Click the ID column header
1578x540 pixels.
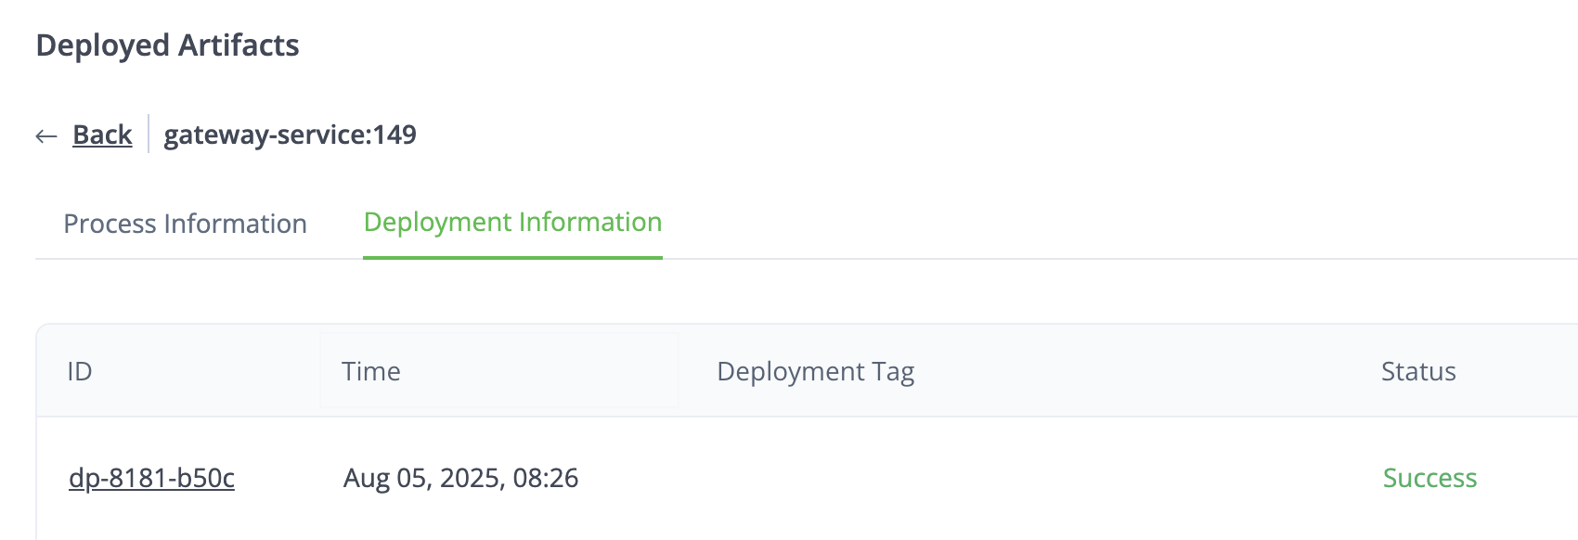pyautogui.click(x=80, y=371)
